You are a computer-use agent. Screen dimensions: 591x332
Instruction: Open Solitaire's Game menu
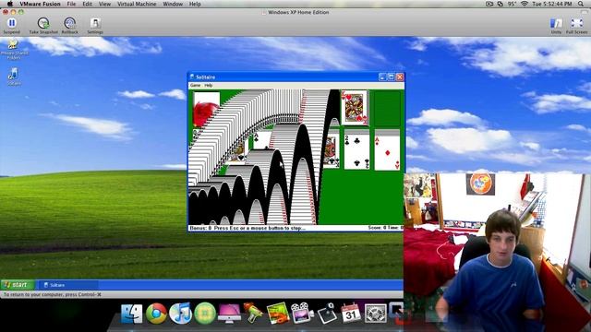point(195,86)
